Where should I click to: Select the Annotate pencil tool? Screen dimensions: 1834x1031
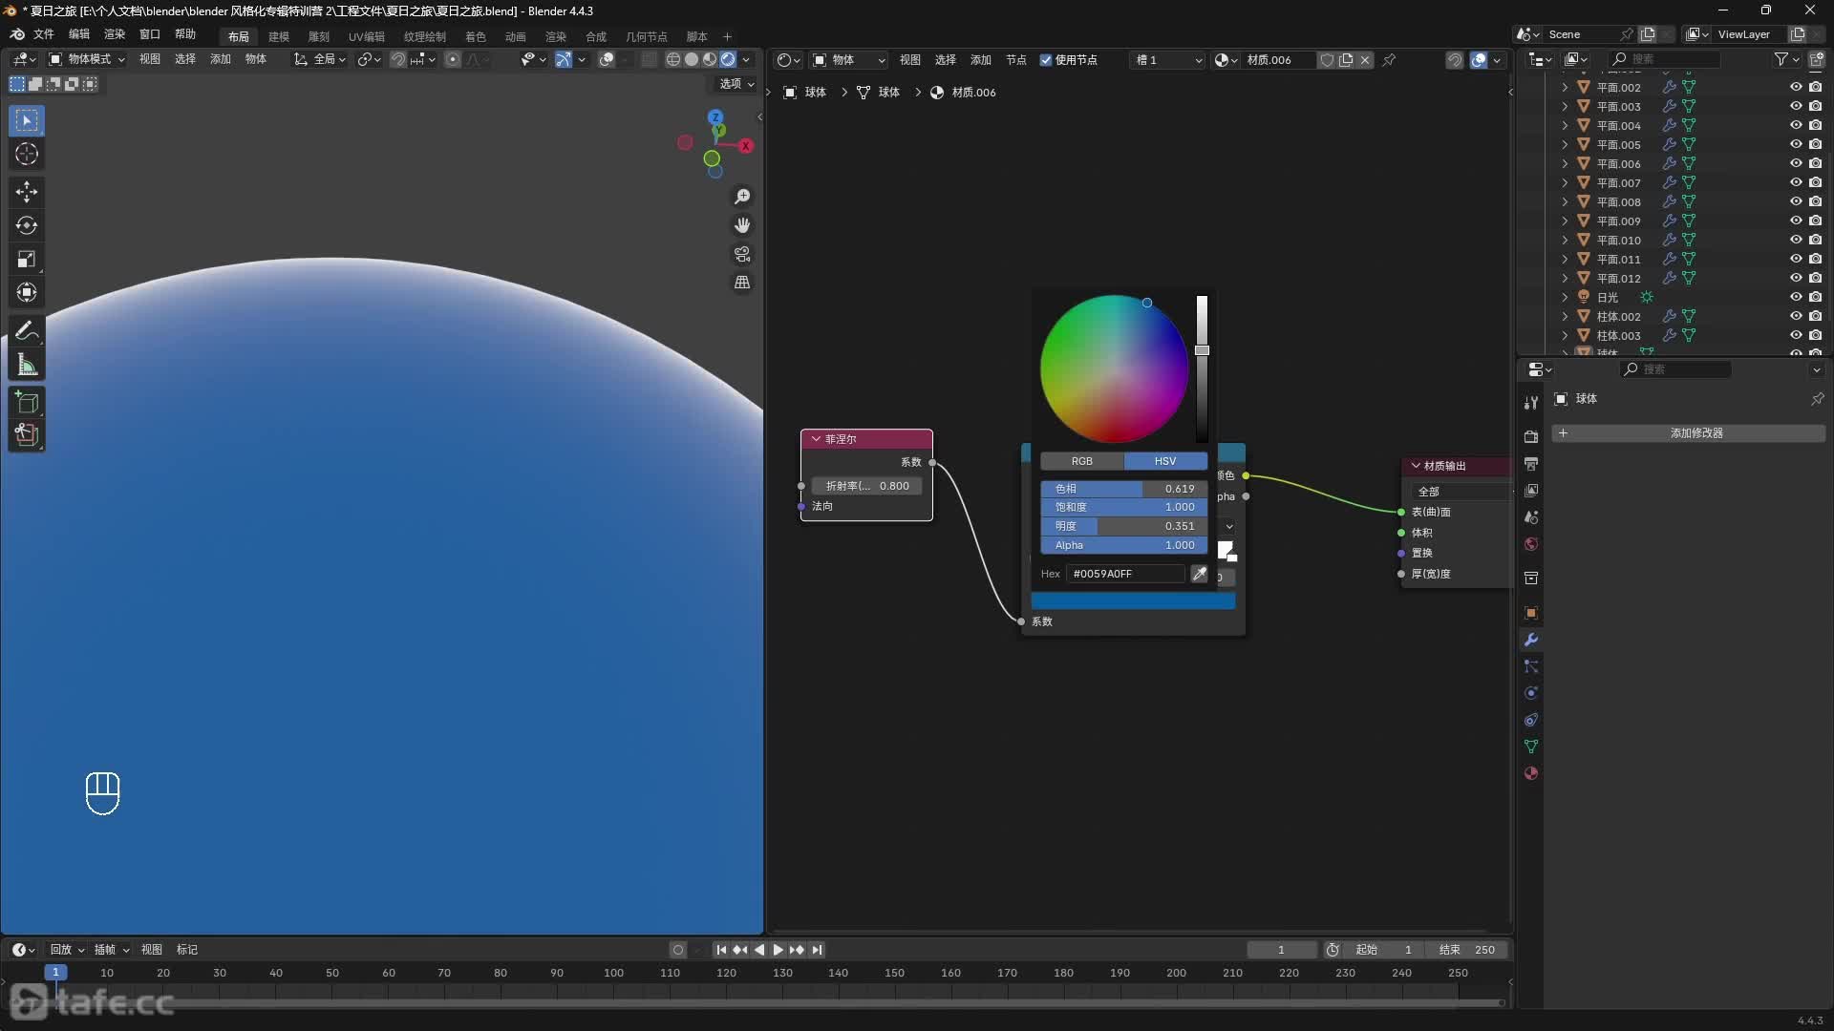[x=27, y=331]
